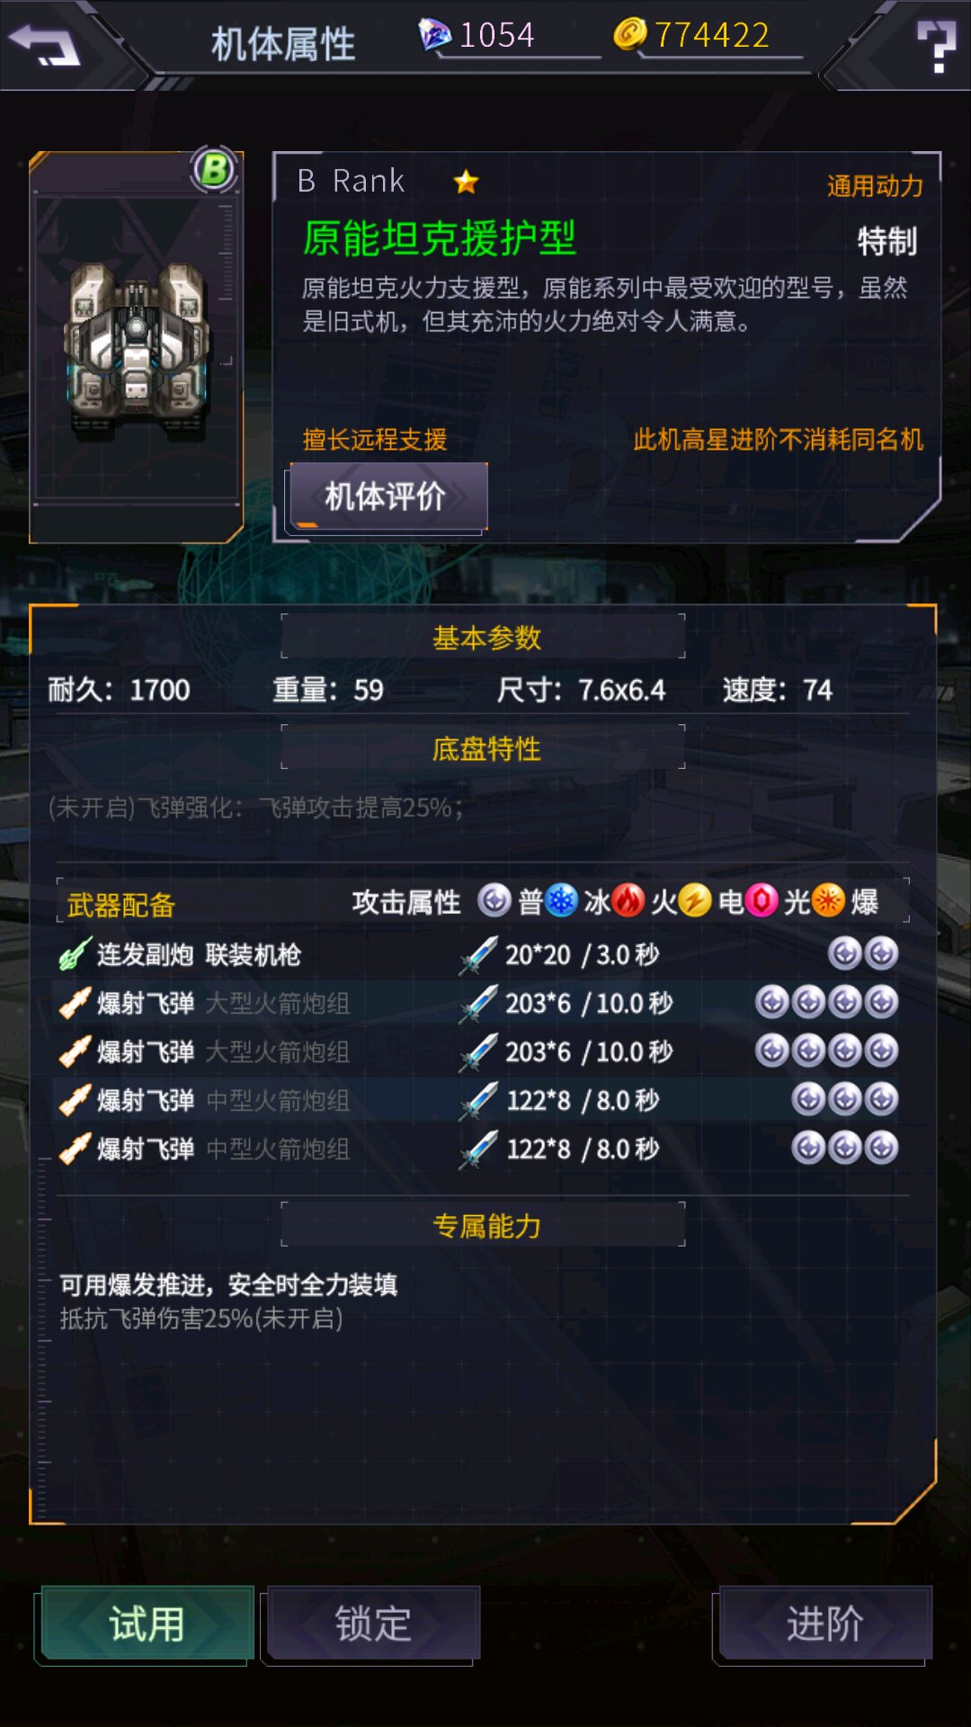
Task: Tap the back arrow icon
Action: pos(44,44)
